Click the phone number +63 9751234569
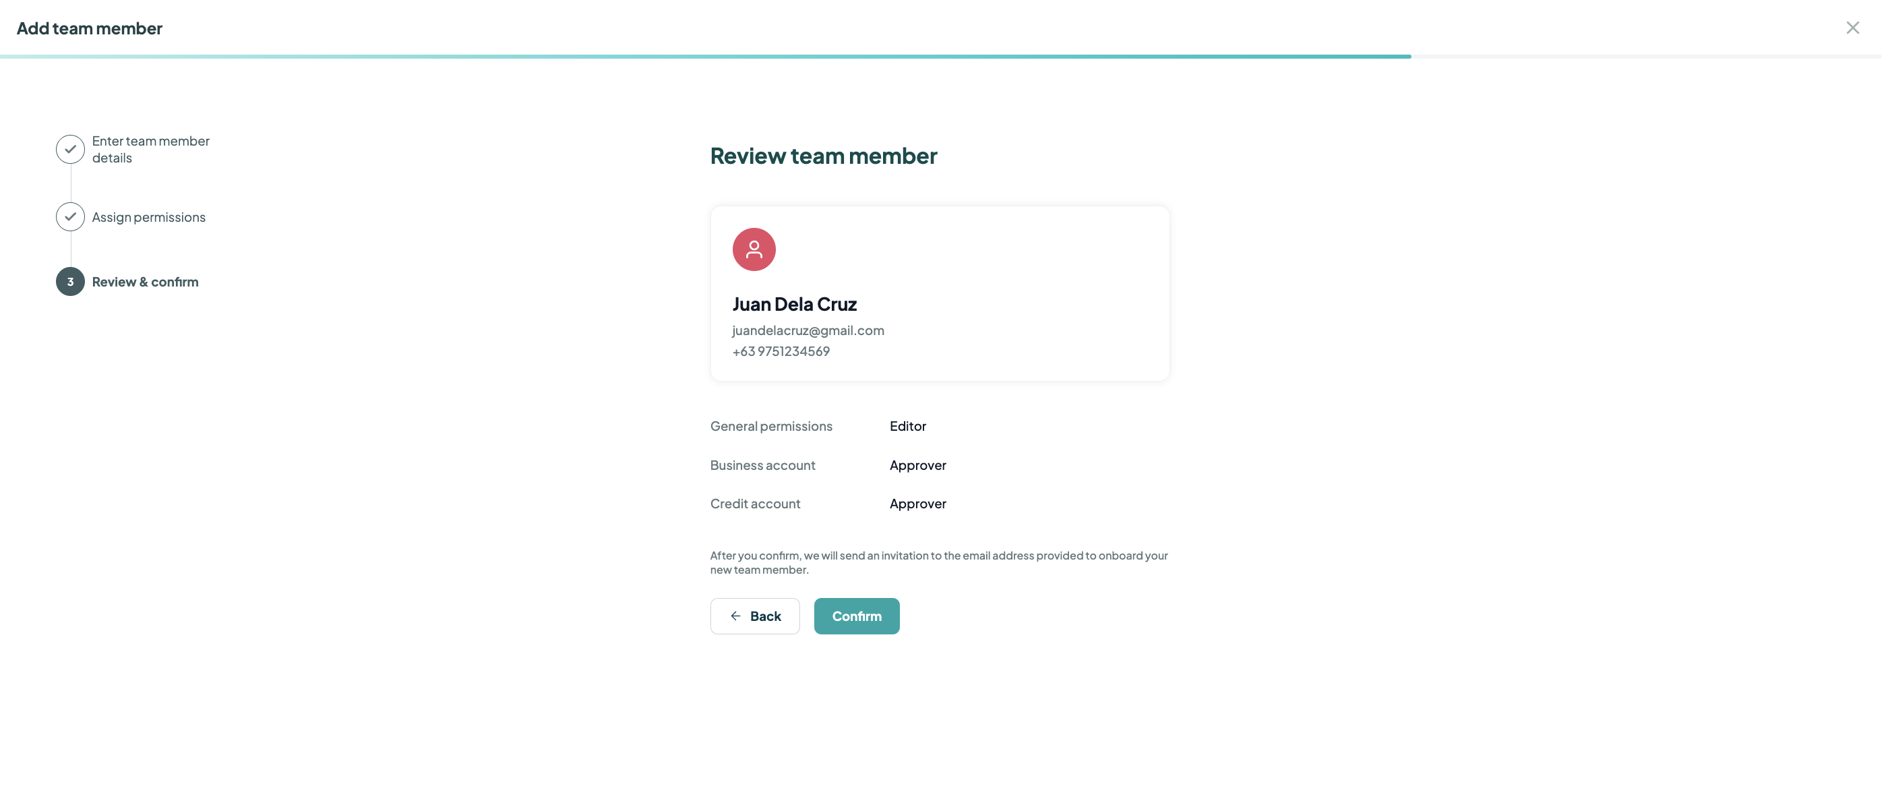The height and width of the screenshot is (809, 1882). click(781, 351)
